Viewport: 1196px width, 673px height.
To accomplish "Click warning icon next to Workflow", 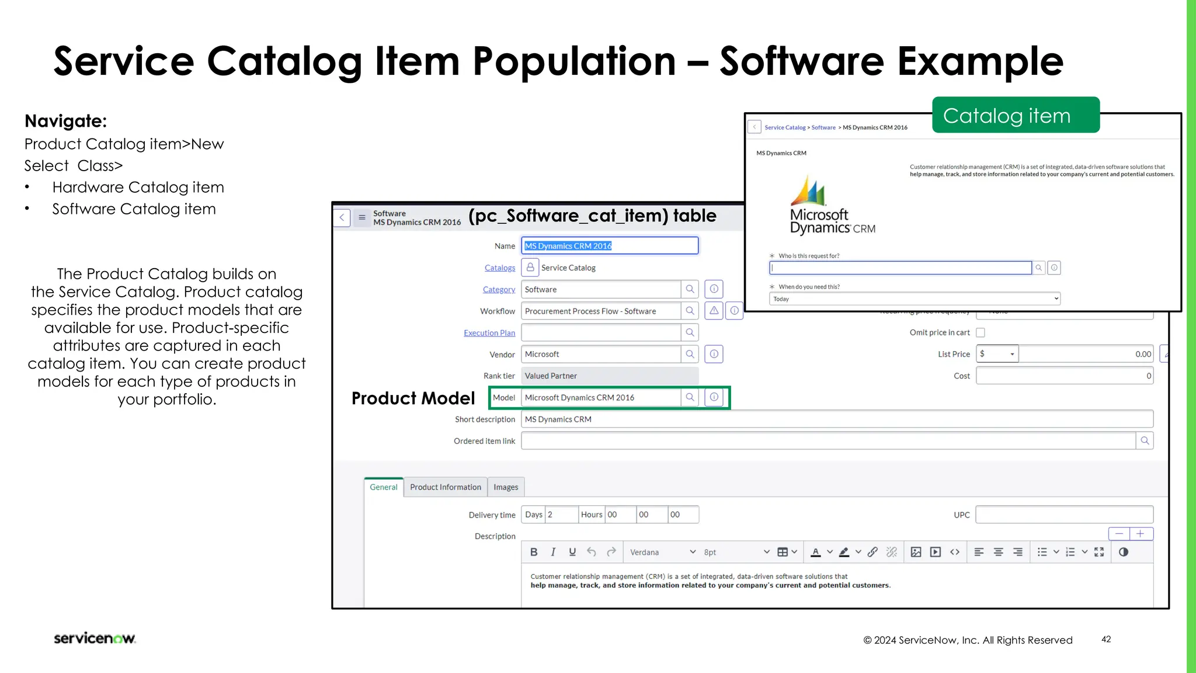I will tap(714, 311).
